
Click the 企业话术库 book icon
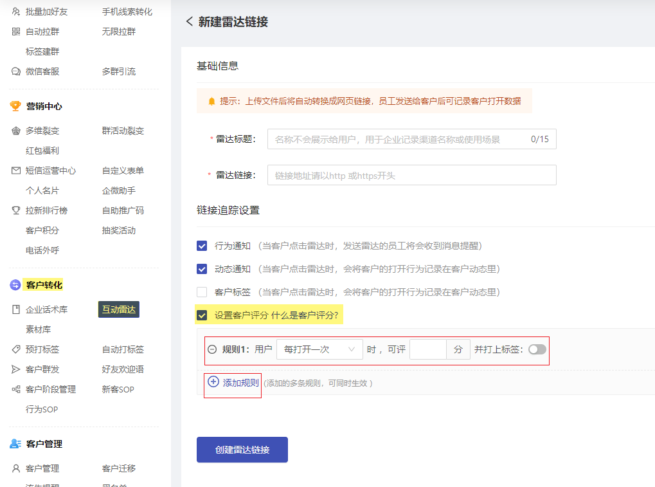coord(16,309)
